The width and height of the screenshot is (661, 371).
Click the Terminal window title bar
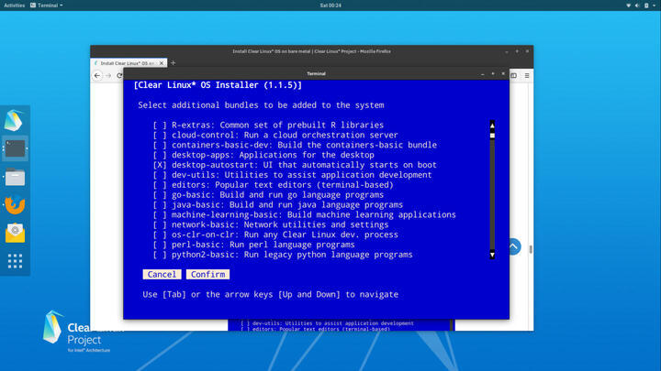coord(316,73)
